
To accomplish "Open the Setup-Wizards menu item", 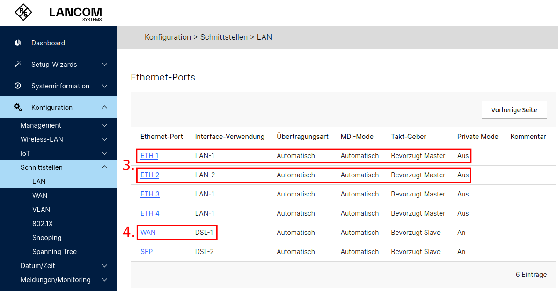I will pos(54,65).
